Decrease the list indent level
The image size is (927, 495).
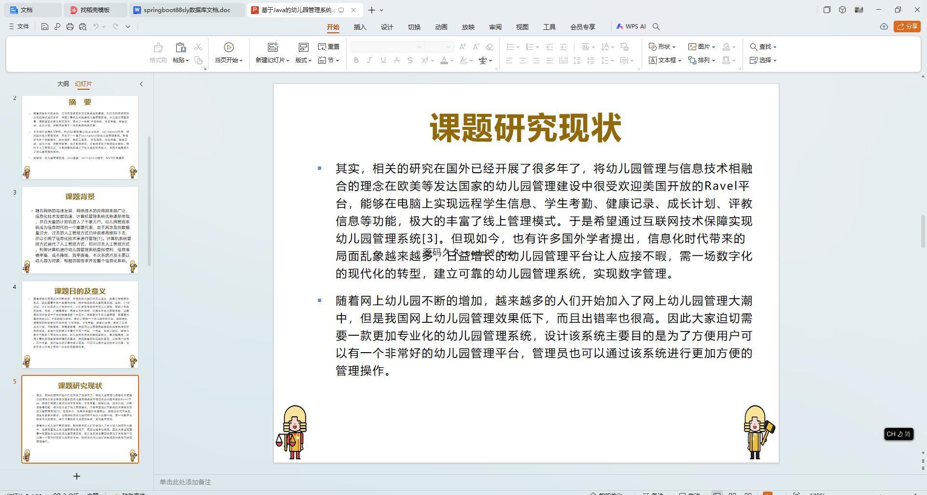coord(549,47)
